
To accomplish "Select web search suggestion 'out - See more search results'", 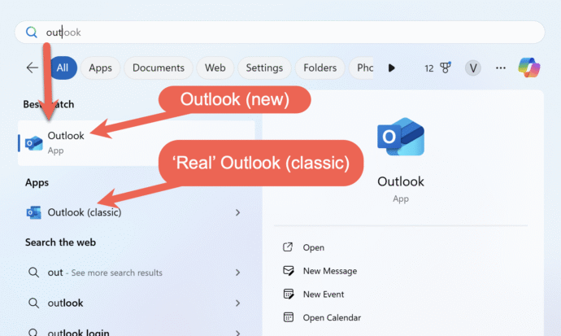I will (x=137, y=273).
